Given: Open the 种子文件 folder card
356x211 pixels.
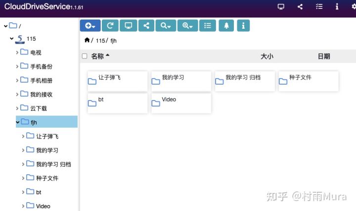Looking at the screenshot, I should pos(309,81).
